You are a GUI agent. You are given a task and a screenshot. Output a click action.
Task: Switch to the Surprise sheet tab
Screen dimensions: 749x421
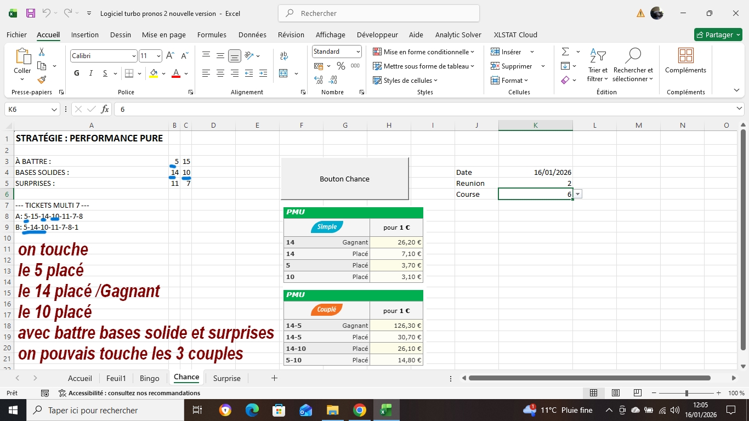pos(227,378)
